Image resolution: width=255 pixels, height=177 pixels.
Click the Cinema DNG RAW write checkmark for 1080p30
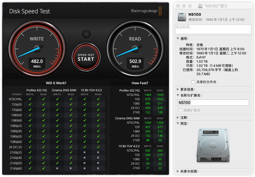(x=57, y=131)
